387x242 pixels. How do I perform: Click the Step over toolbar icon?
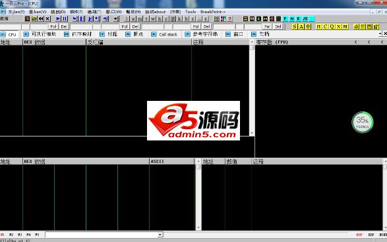[x=82, y=18]
